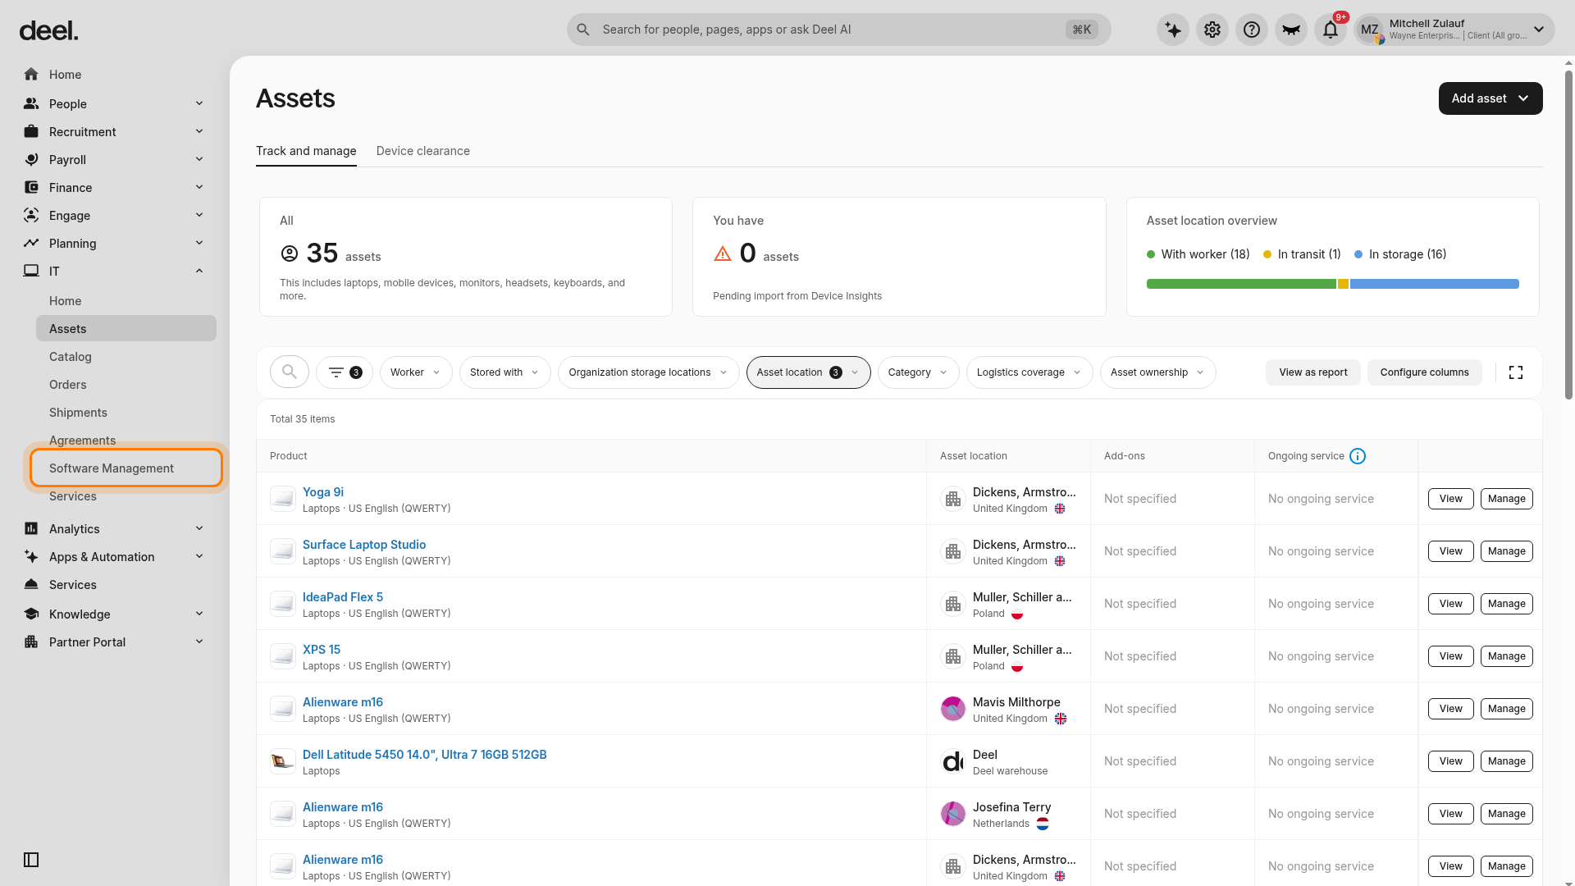Open settings gear icon
The width and height of the screenshot is (1575, 886).
(x=1212, y=30)
